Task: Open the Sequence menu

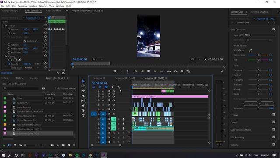Action: [x=23, y=6]
